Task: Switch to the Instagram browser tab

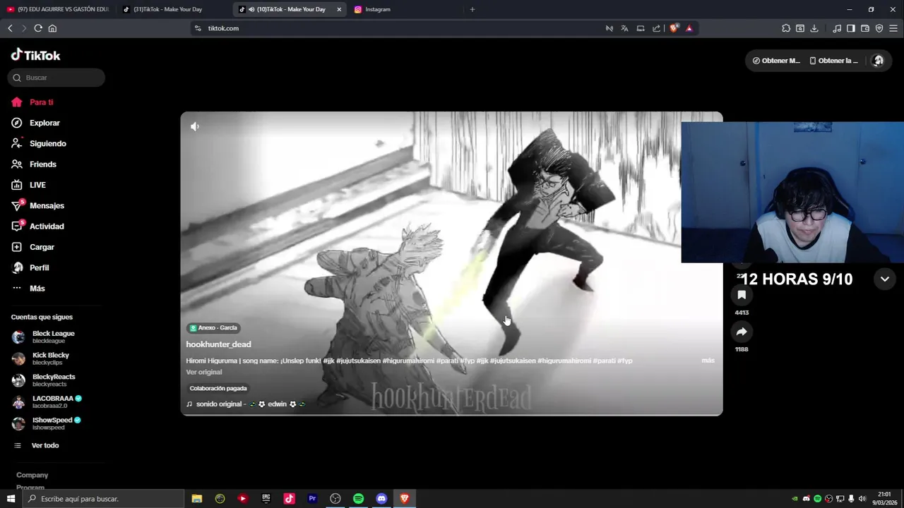Action: pos(404,9)
